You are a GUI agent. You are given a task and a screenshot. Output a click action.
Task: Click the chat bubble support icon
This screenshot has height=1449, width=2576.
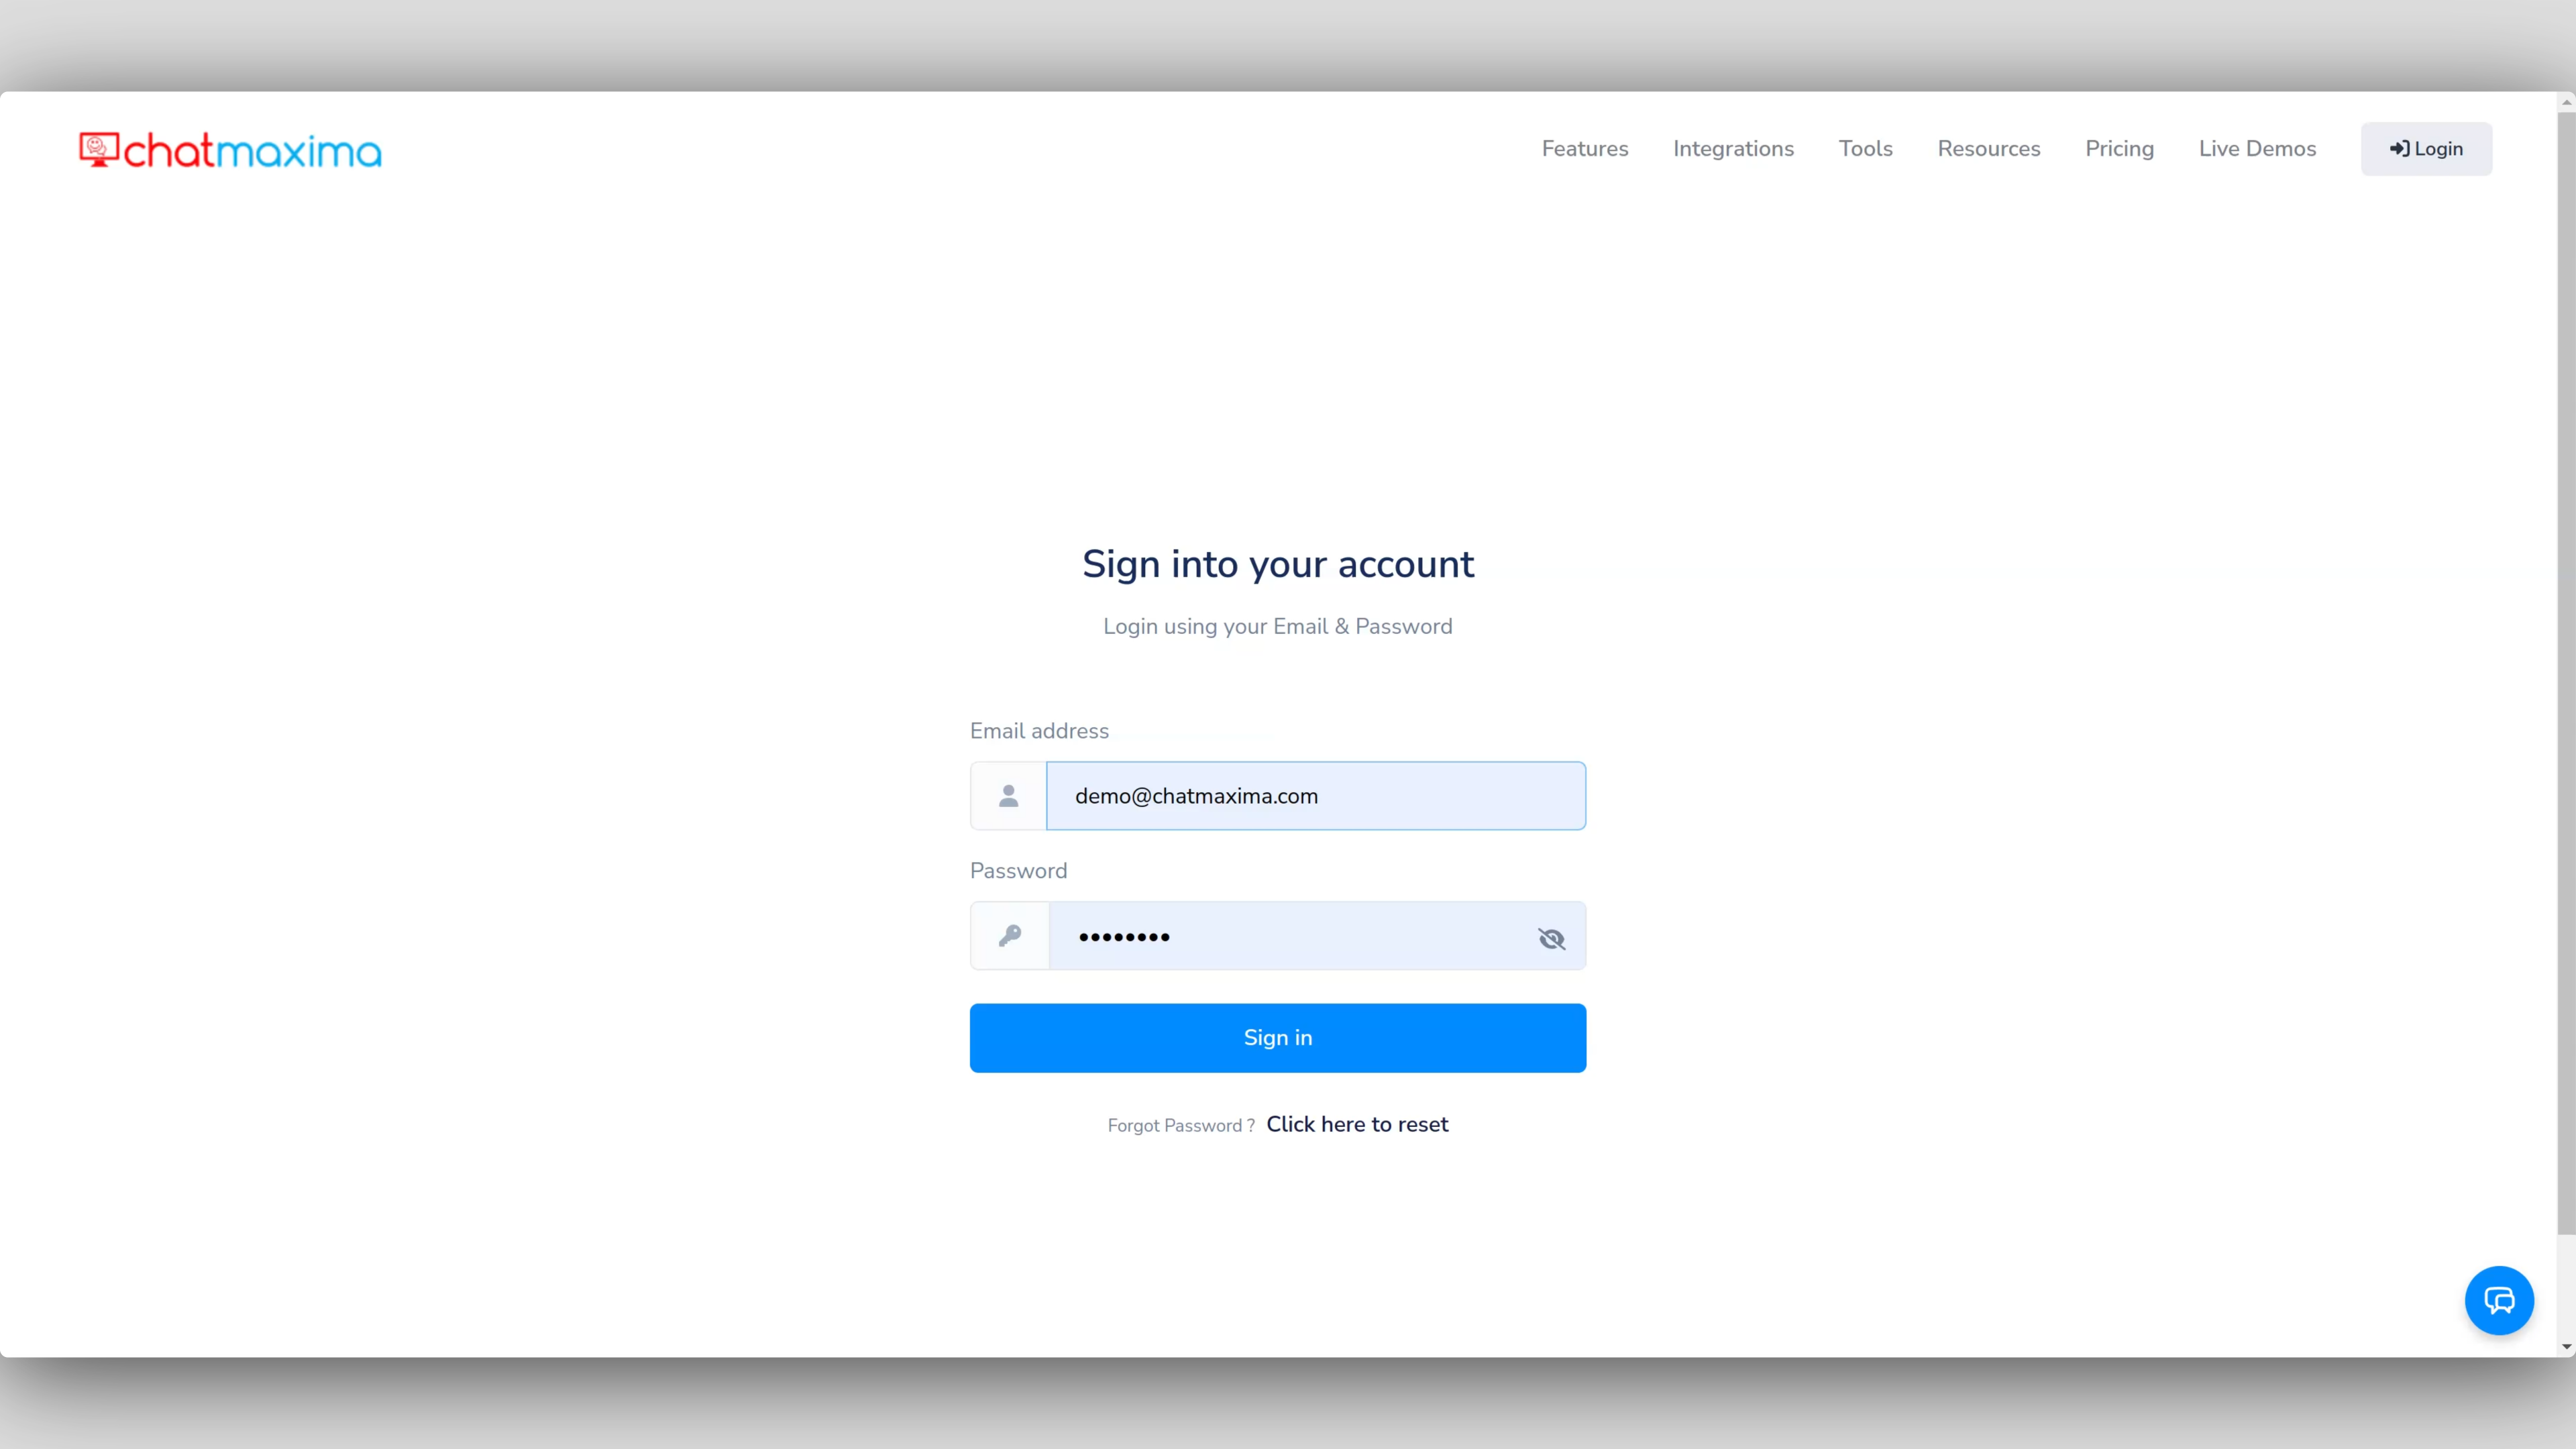coord(2500,1300)
